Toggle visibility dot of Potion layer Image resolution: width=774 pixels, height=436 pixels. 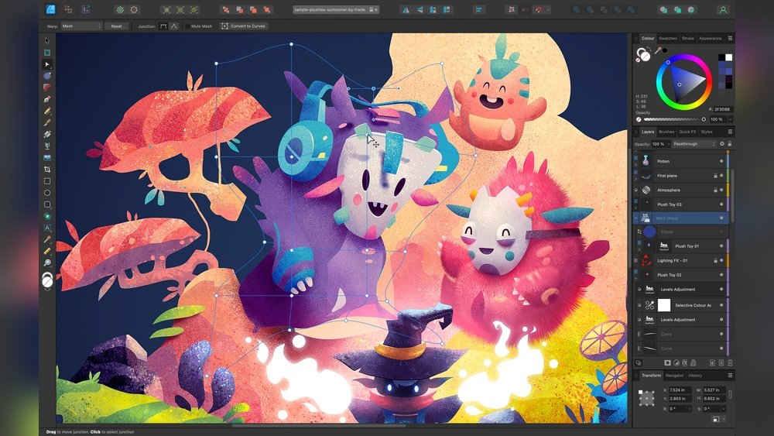coord(721,161)
